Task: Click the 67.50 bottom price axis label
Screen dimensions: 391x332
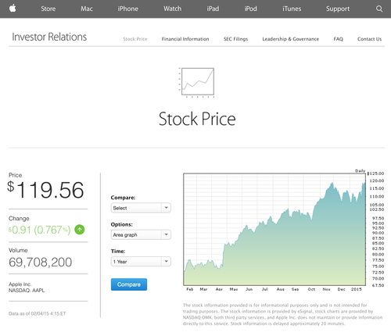Action: 378,285
